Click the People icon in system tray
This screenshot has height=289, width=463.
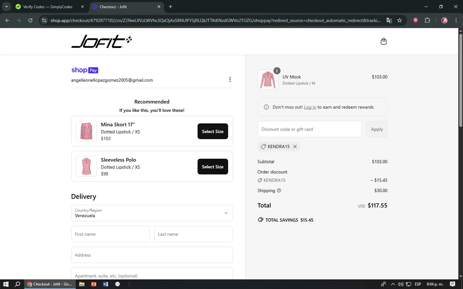point(383,284)
